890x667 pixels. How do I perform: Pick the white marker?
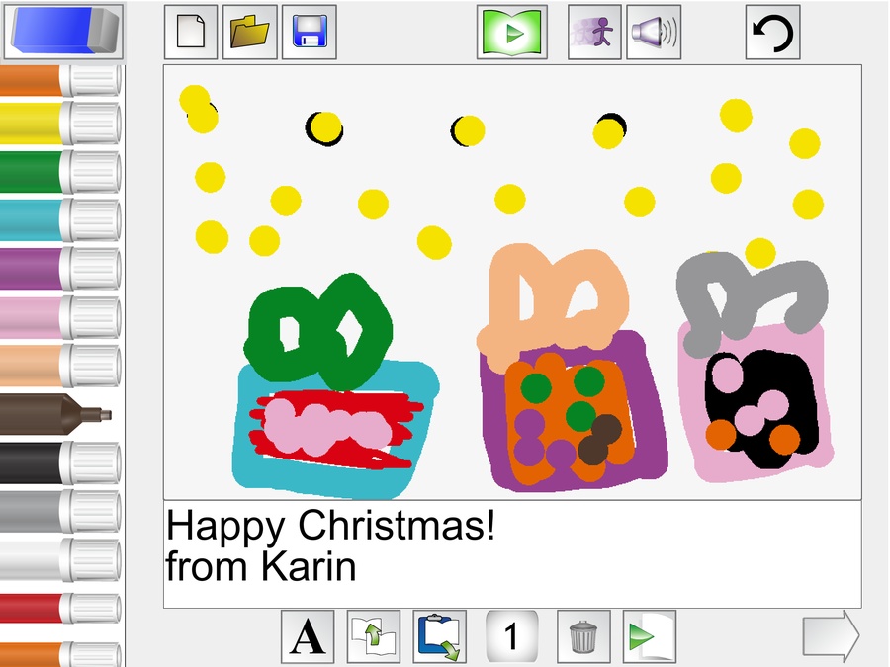(x=60, y=560)
